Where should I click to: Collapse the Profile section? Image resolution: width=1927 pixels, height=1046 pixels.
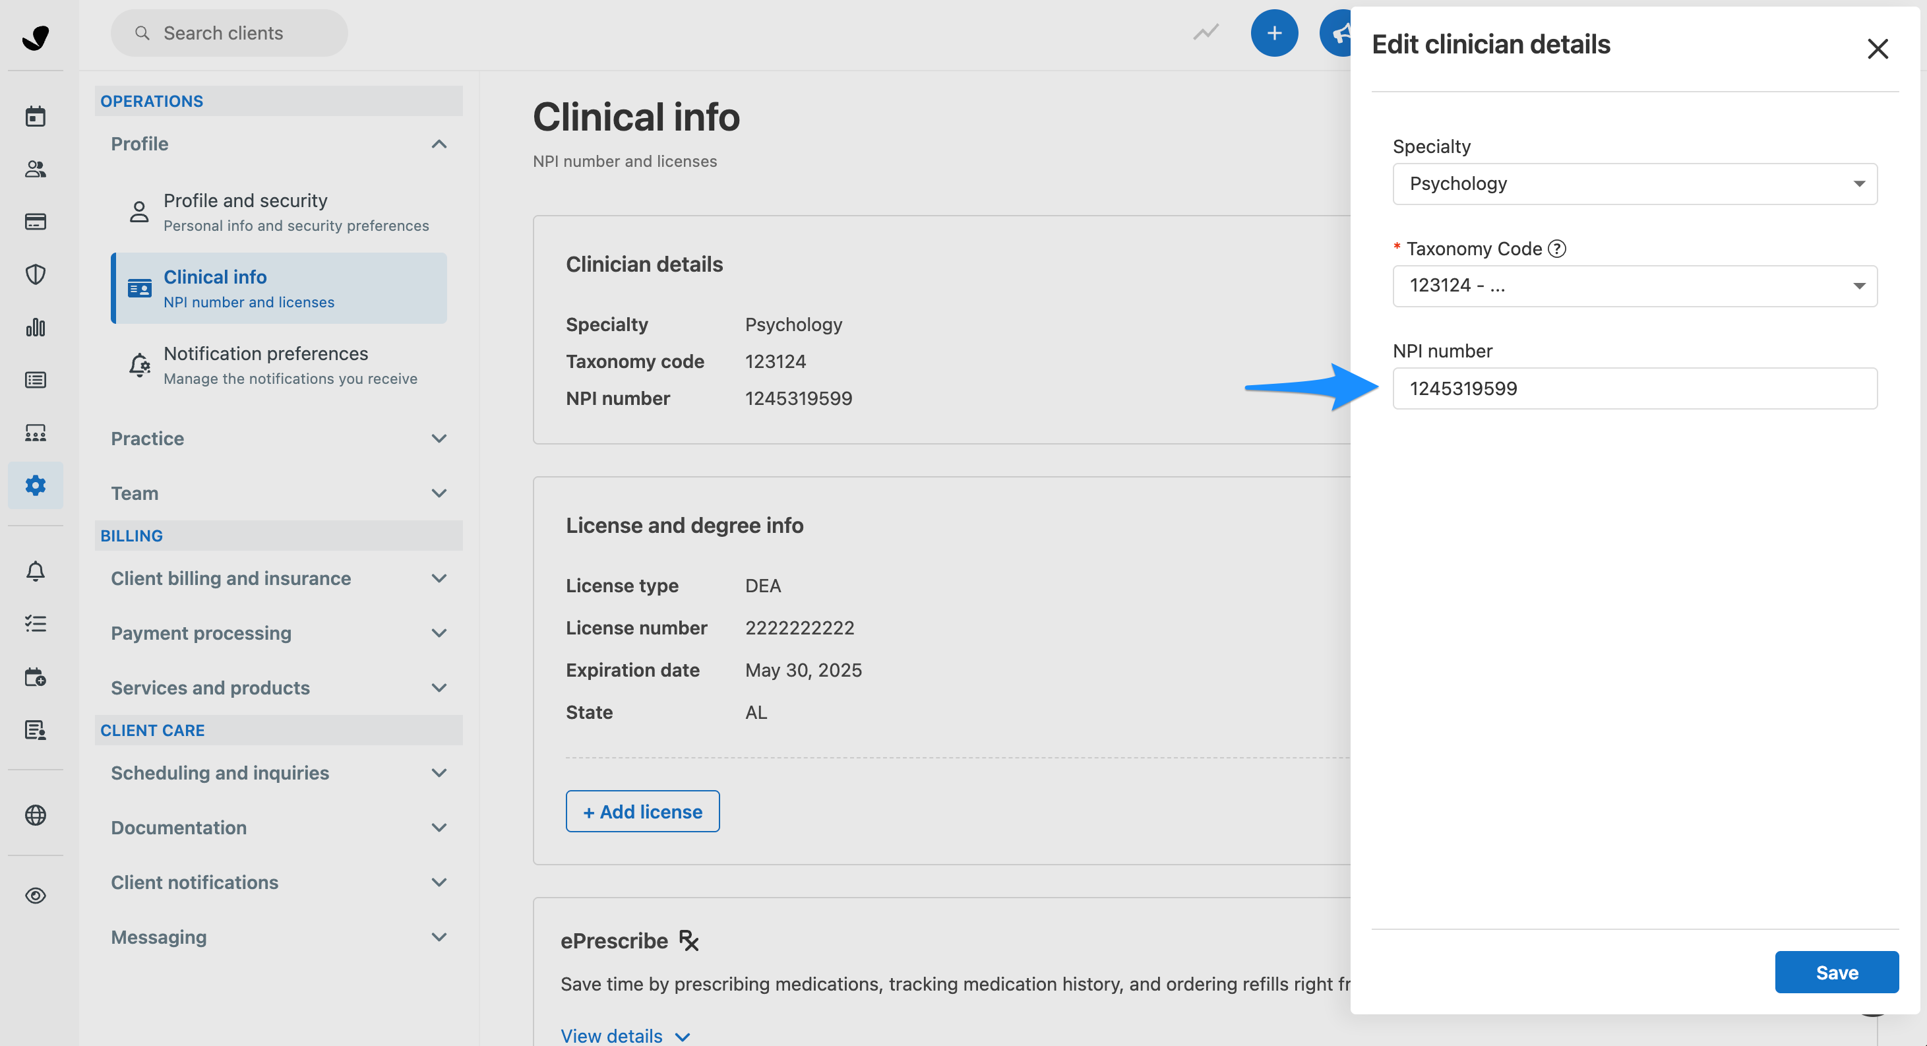click(x=440, y=144)
